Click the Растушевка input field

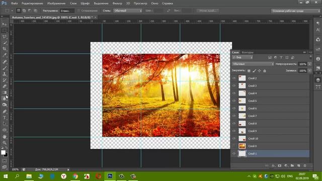(x=67, y=11)
